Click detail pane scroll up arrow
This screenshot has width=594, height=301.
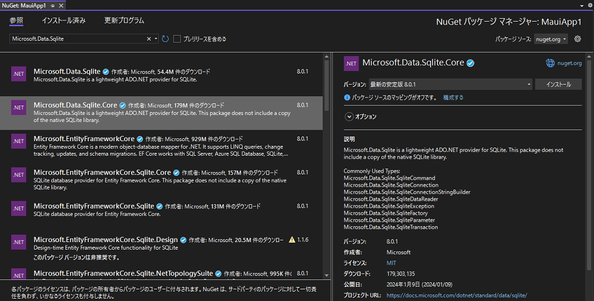589,57
